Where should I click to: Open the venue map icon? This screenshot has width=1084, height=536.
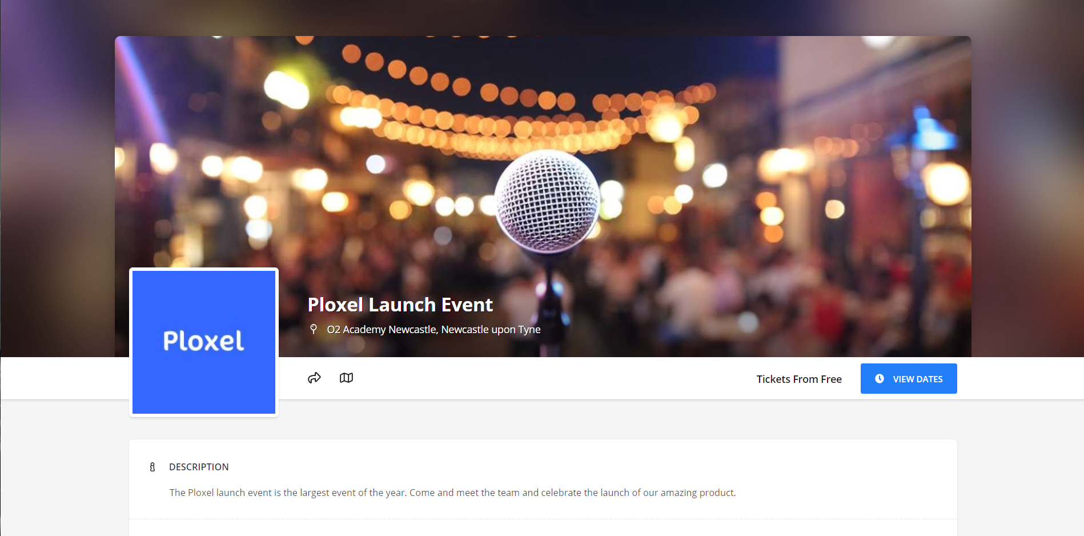[x=346, y=378]
